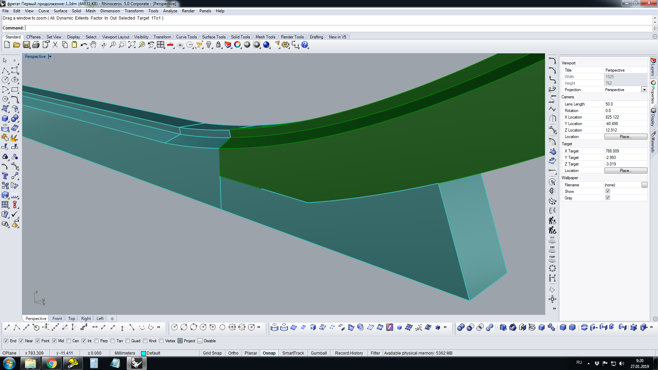
Task: Click the wallpaper Filename browse button
Action: pos(644,185)
